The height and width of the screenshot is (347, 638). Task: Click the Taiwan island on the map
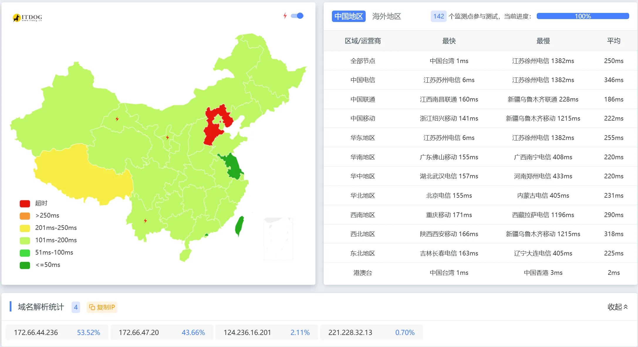tap(239, 226)
